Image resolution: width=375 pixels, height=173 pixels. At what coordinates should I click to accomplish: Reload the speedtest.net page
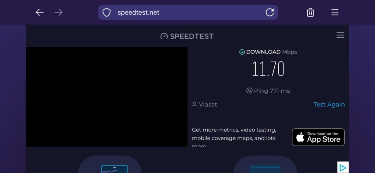point(270,12)
